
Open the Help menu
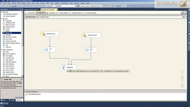[x=88, y=3]
